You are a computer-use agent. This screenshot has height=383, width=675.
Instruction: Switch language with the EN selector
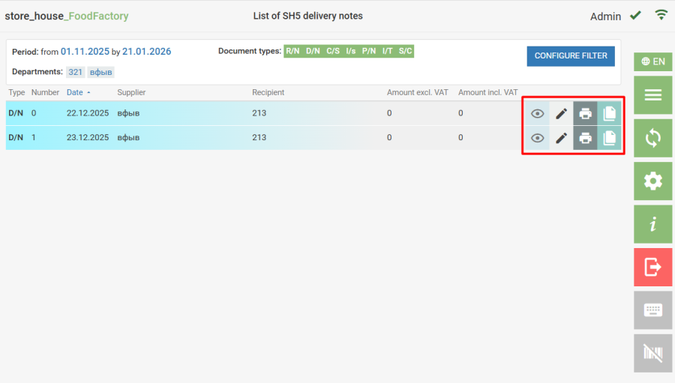pos(652,61)
